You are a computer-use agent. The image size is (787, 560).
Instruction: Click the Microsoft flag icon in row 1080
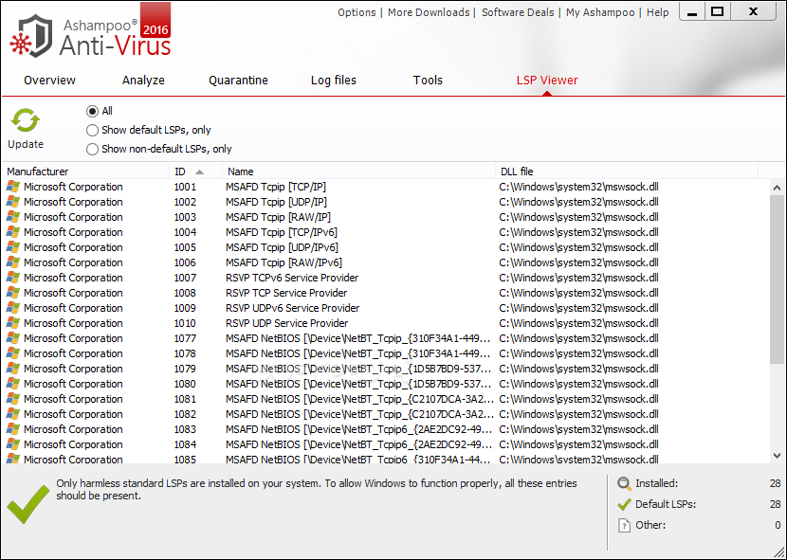[x=13, y=384]
